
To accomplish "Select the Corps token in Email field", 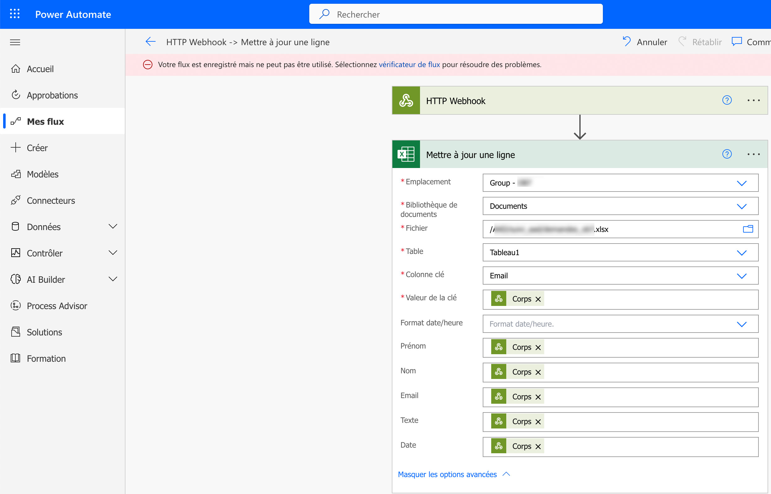I will pyautogui.click(x=518, y=397).
